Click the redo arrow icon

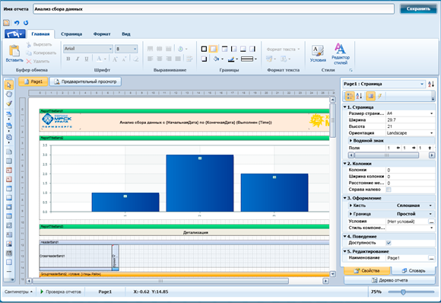[x=26, y=23]
